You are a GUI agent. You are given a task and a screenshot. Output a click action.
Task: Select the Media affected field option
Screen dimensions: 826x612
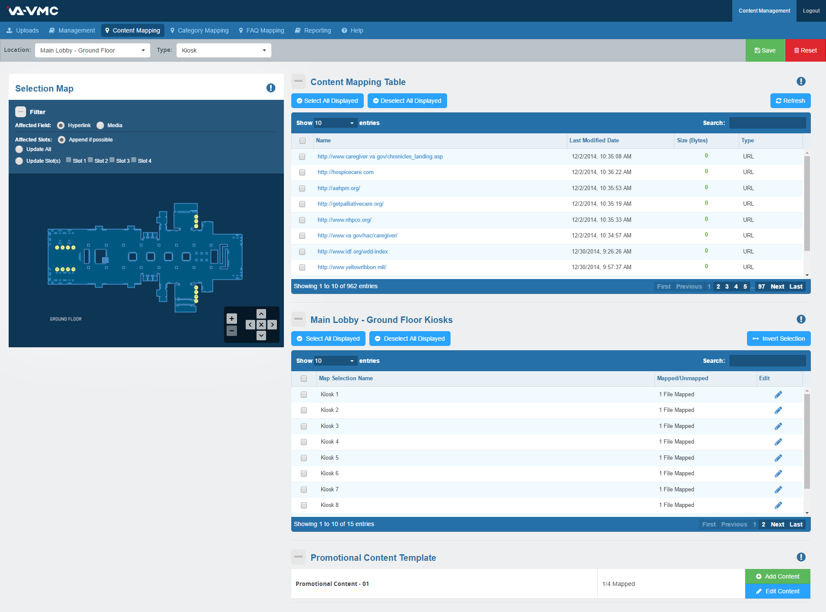(x=101, y=125)
